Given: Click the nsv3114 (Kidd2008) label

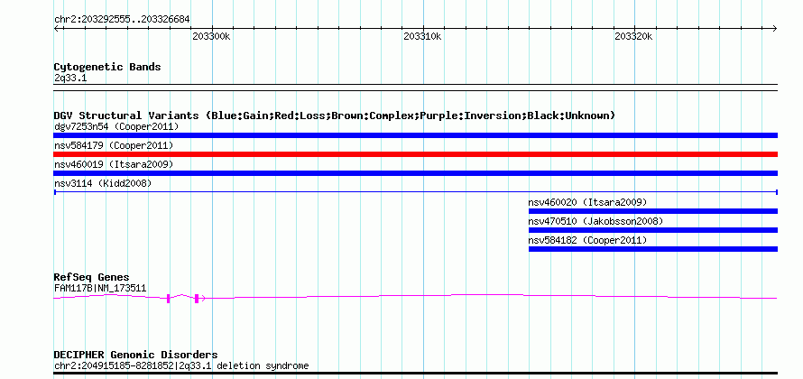Looking at the screenshot, I should (x=103, y=183).
